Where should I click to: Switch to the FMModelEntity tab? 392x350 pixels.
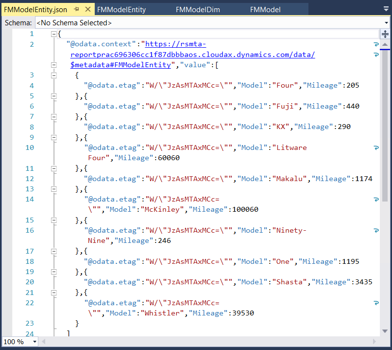[x=121, y=10]
